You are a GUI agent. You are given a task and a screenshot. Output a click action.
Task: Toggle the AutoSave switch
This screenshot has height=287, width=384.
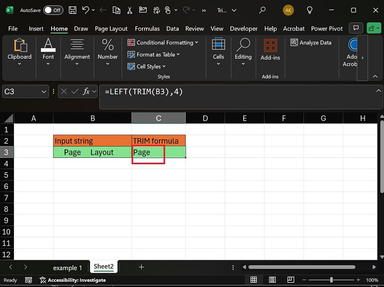click(x=53, y=10)
